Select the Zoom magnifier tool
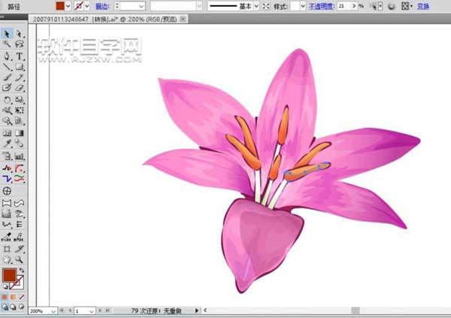Viewport: 451px width, 318px height. coord(20,259)
